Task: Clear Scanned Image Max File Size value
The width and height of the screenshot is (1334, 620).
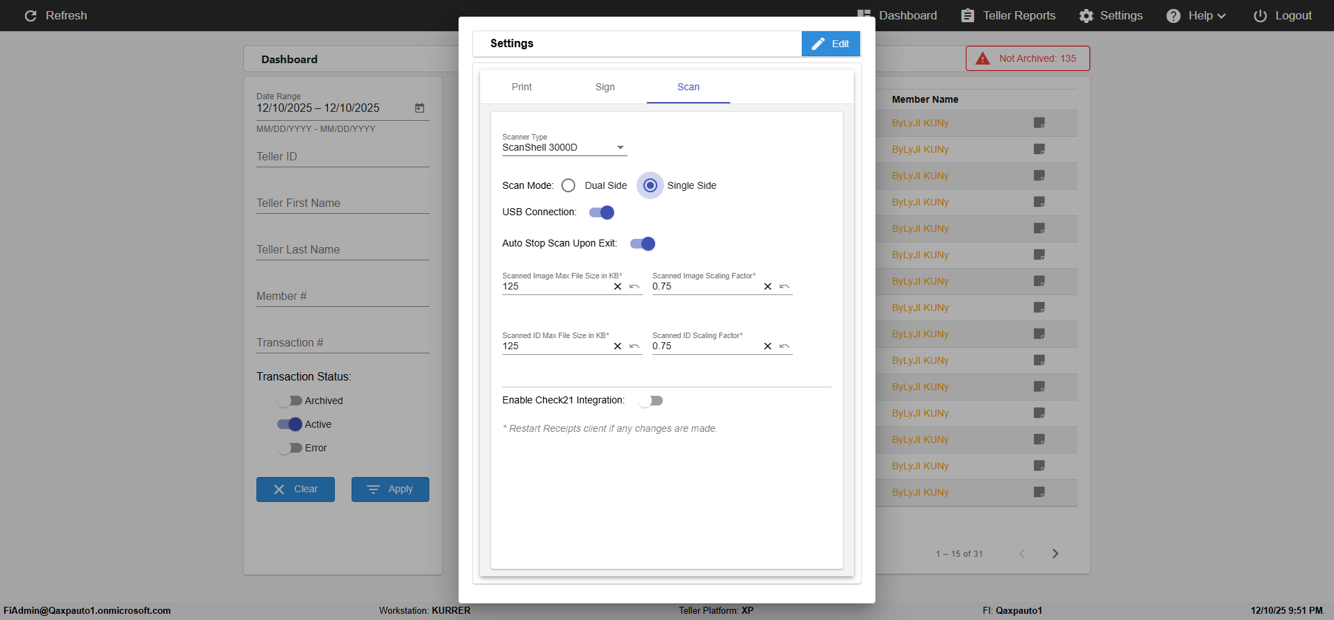Action: click(x=618, y=287)
